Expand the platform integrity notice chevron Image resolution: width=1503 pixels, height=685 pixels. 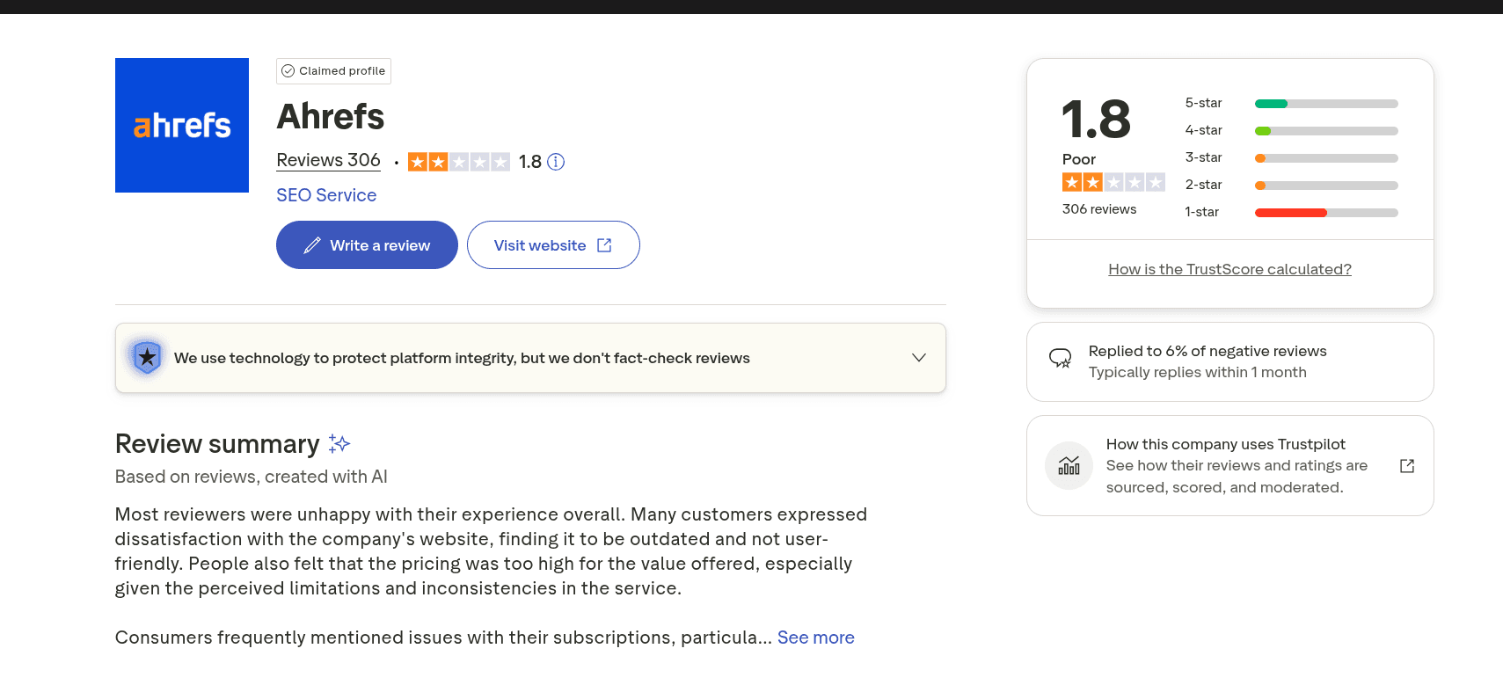[919, 357]
